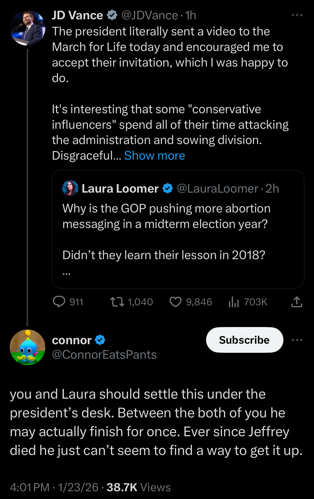Like JD Vance's post

click(176, 302)
